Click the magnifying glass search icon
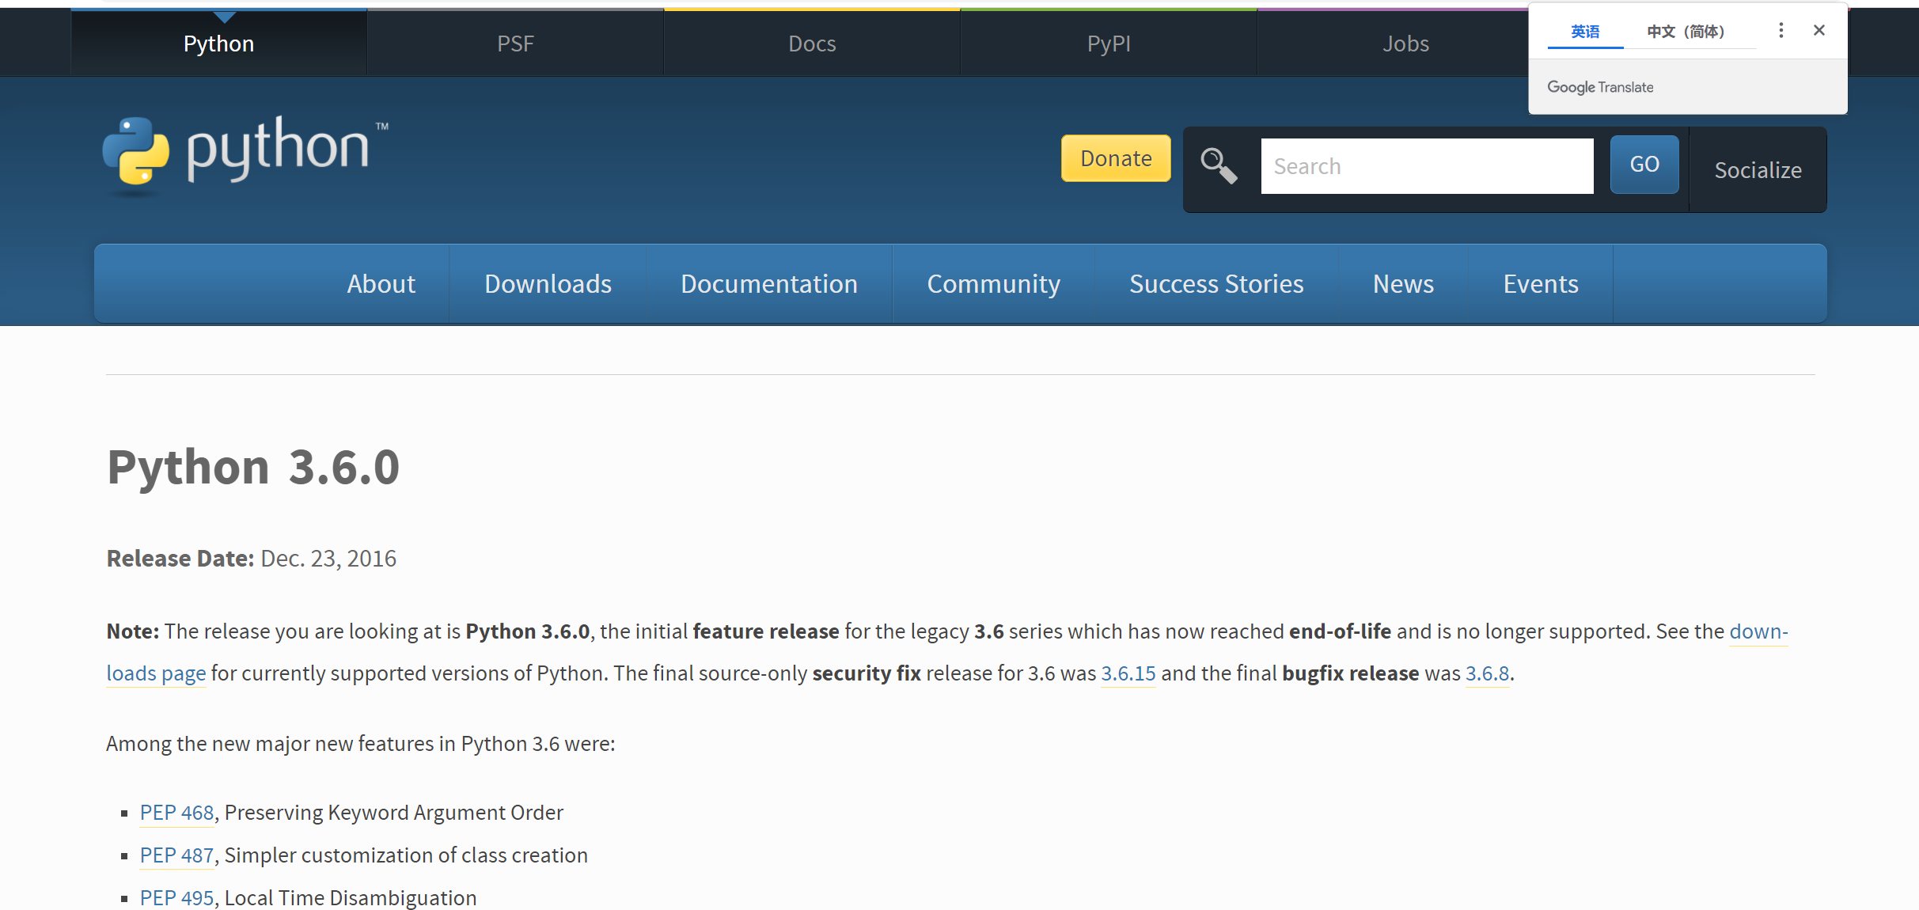This screenshot has height=910, width=1919. click(1218, 166)
